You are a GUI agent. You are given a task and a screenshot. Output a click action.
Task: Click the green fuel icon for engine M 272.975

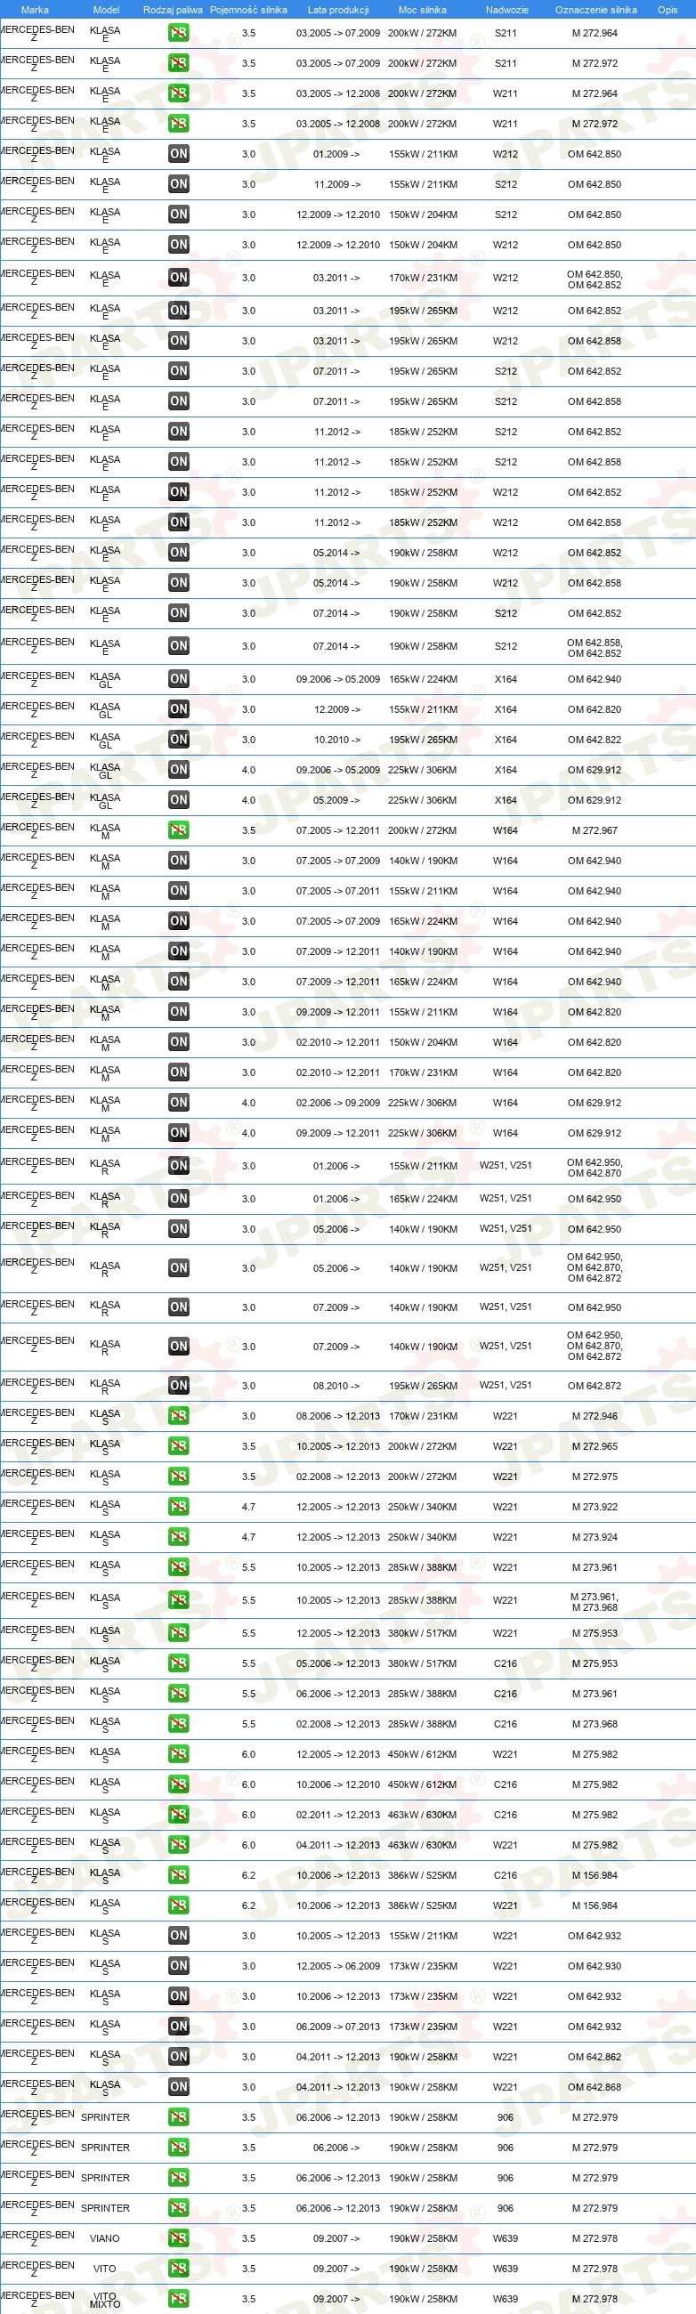pos(179,1476)
